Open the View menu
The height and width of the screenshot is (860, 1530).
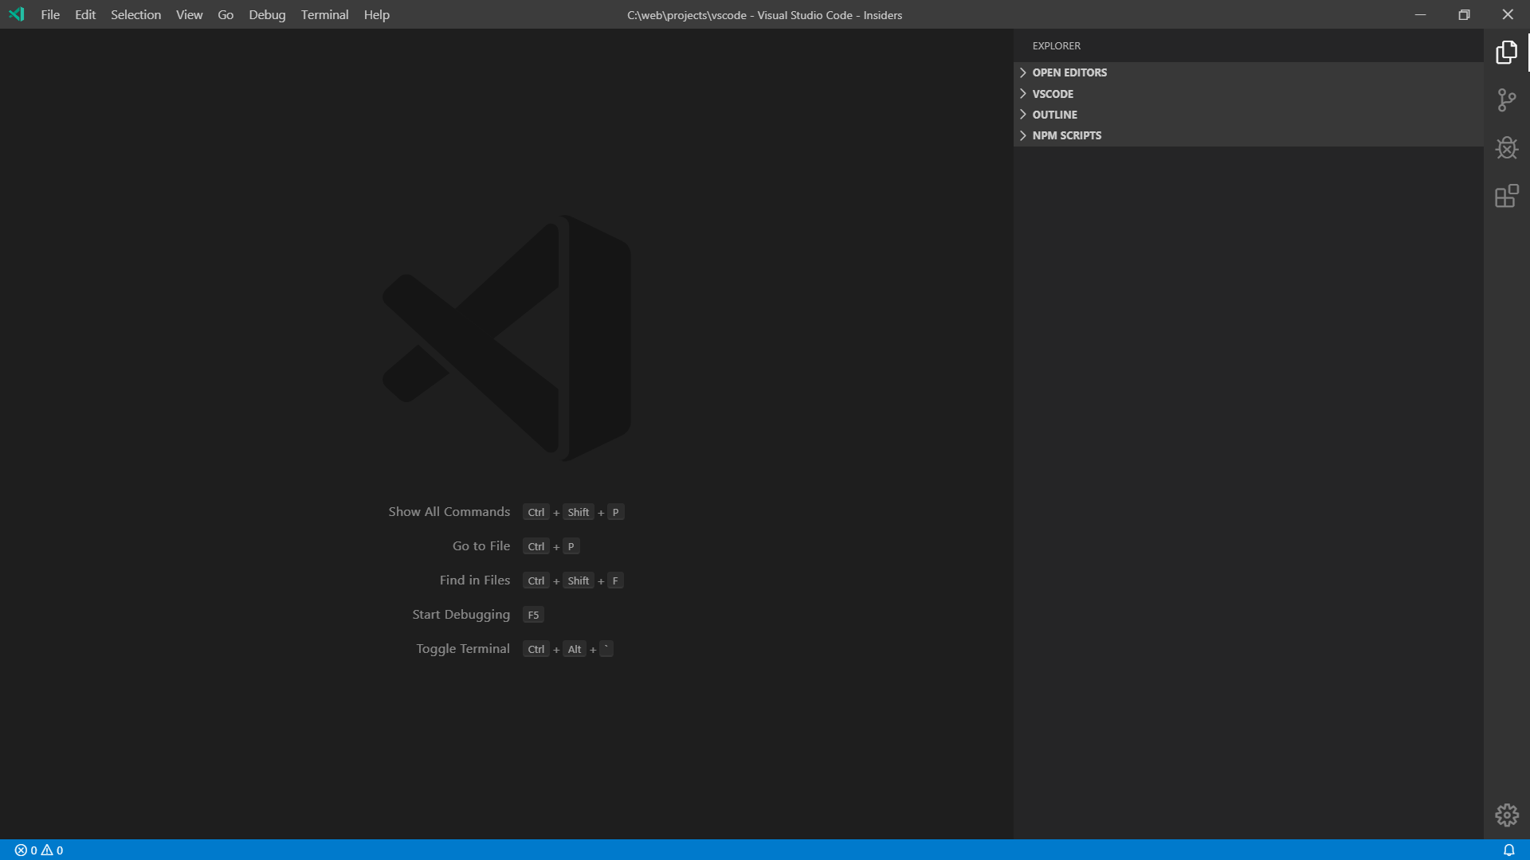point(189,14)
